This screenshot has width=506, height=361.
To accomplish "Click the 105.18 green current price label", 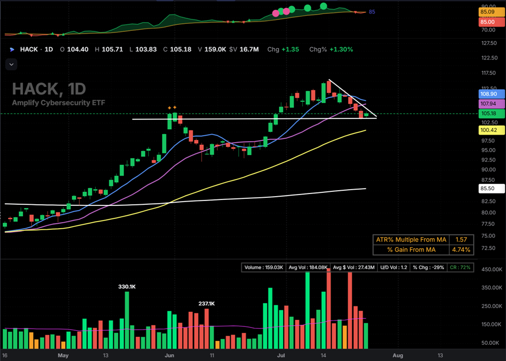I will [491, 113].
